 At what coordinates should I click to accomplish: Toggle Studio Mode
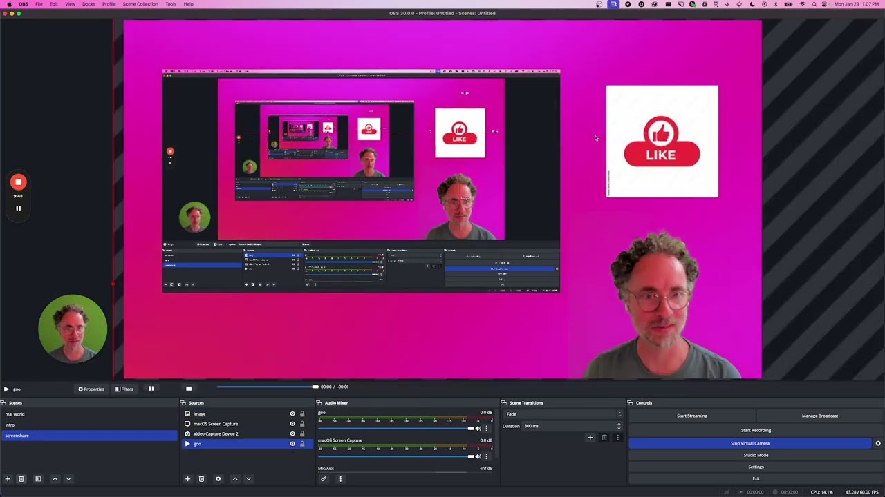(x=756, y=455)
